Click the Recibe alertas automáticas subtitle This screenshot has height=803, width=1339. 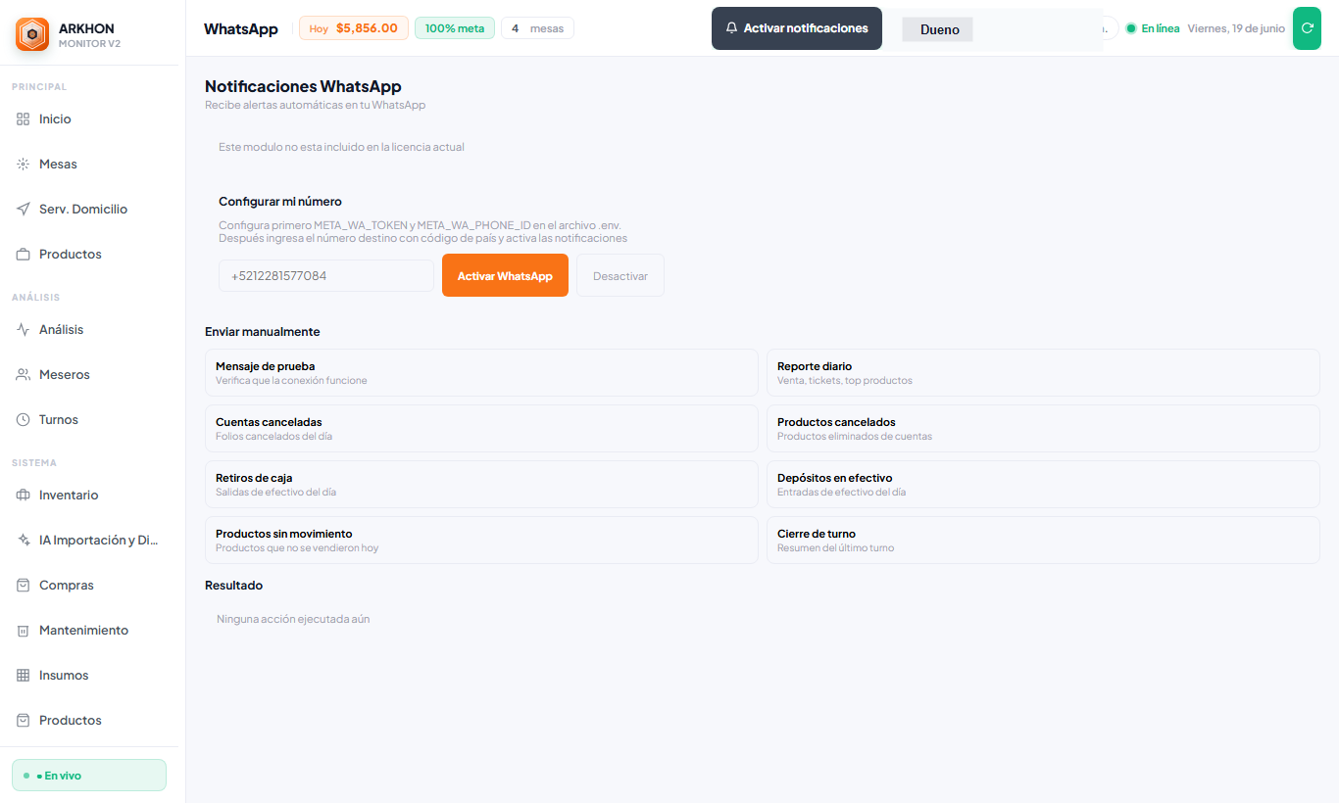[315, 105]
